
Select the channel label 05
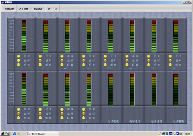point(109,68)
